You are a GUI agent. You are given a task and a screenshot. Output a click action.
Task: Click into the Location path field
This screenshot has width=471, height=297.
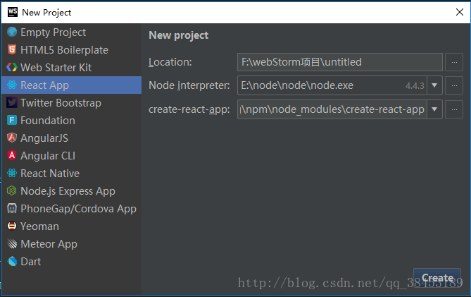pyautogui.click(x=340, y=62)
